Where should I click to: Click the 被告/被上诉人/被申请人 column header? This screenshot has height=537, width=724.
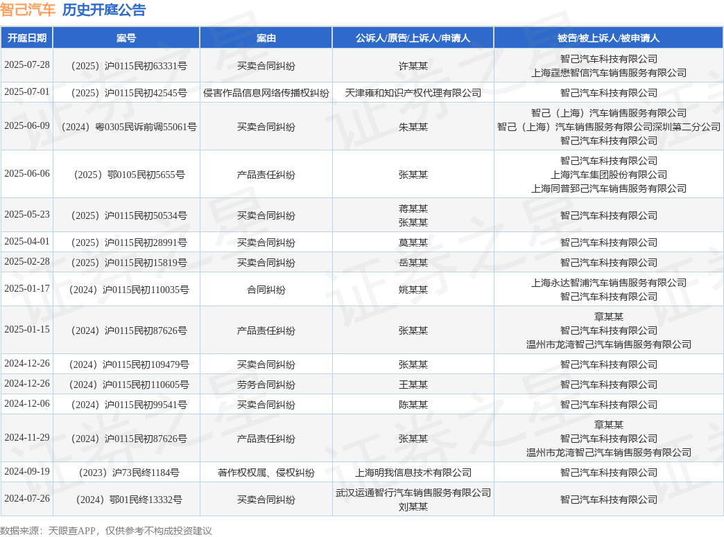[x=608, y=38]
